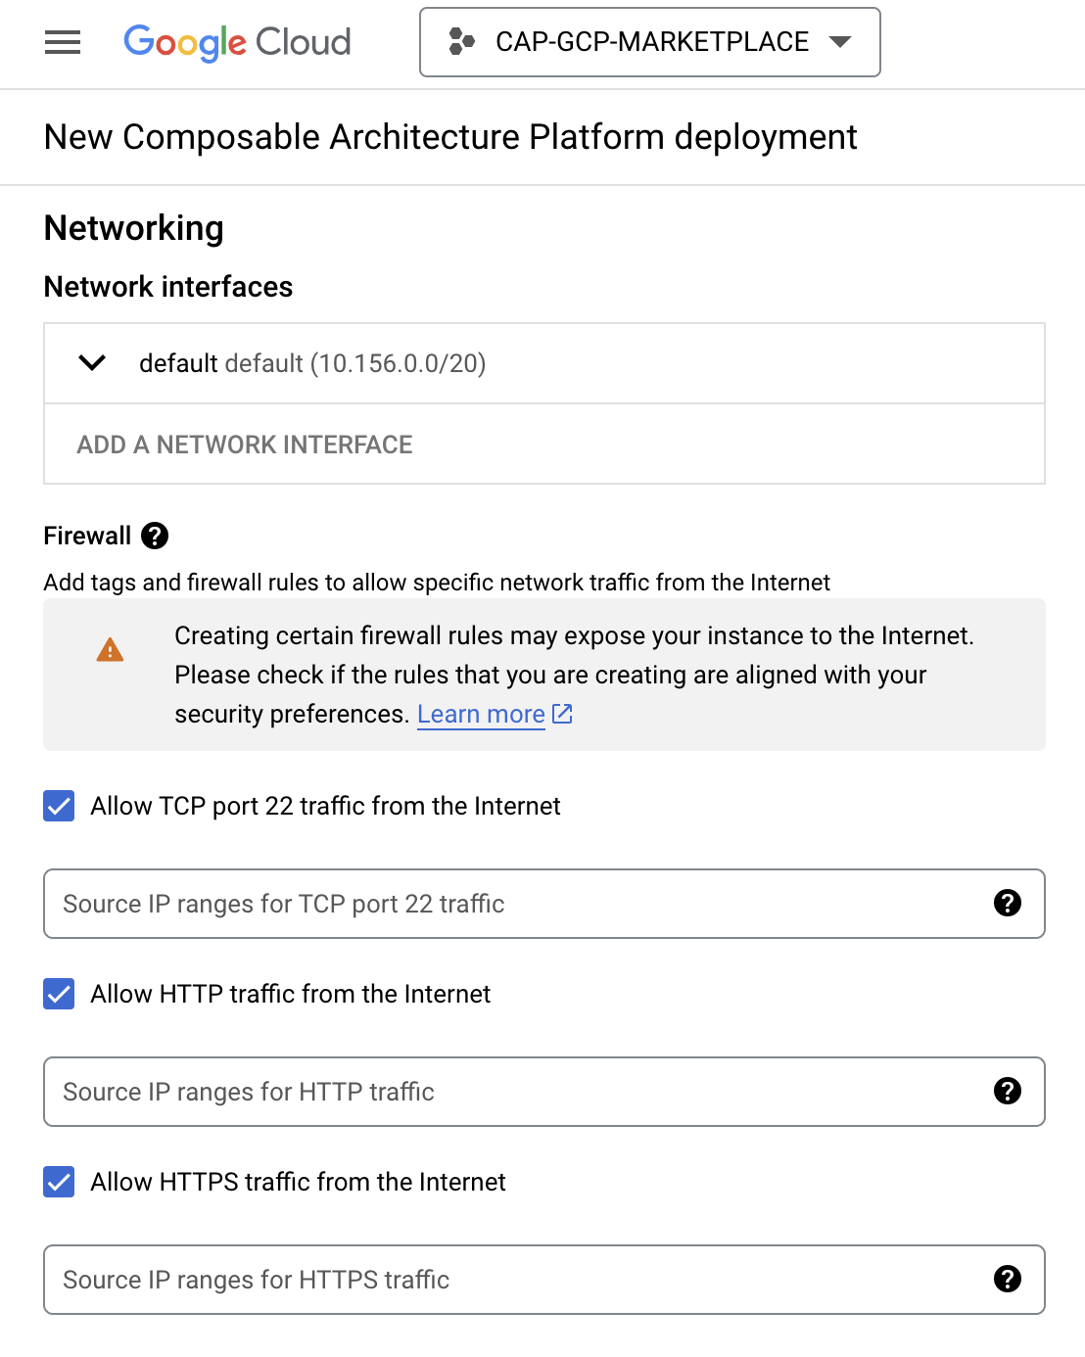Click help icon in TCP port 22 field
This screenshot has height=1357, width=1085.
[1007, 903]
